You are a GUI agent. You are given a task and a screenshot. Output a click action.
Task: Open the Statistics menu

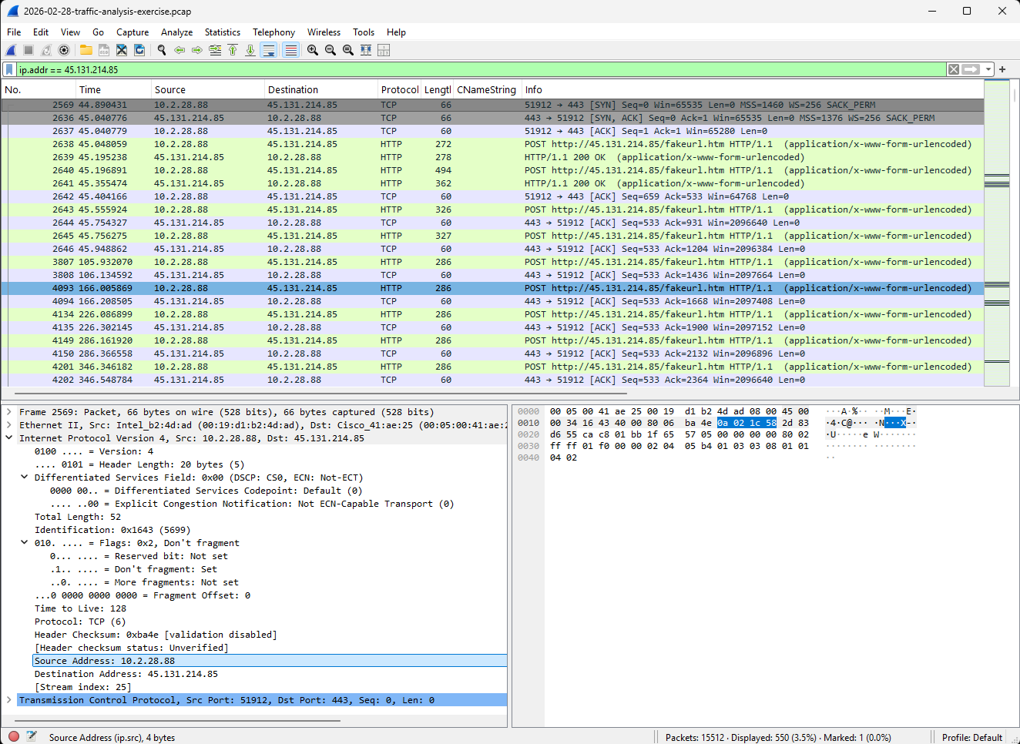[x=222, y=32]
